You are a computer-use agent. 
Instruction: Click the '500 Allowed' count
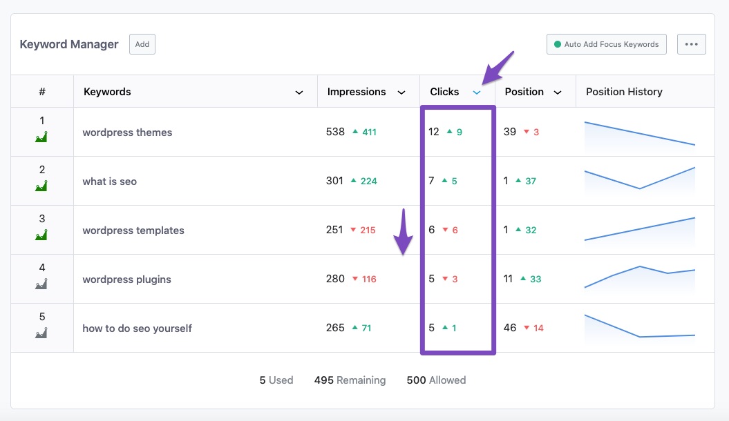pos(436,380)
